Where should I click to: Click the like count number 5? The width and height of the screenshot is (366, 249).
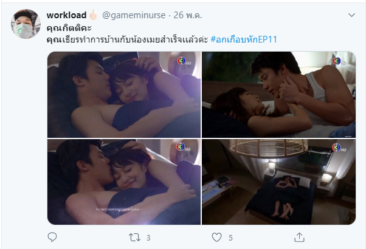230,238
